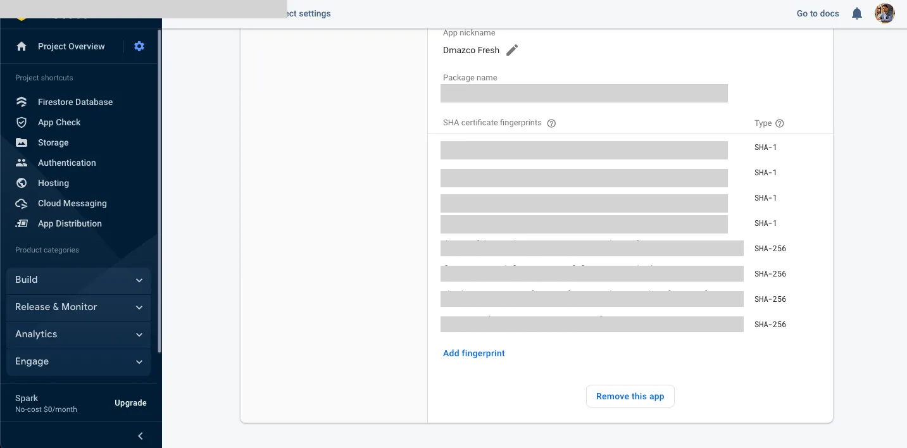Open notifications bell icon
The width and height of the screenshot is (907, 448).
(857, 13)
